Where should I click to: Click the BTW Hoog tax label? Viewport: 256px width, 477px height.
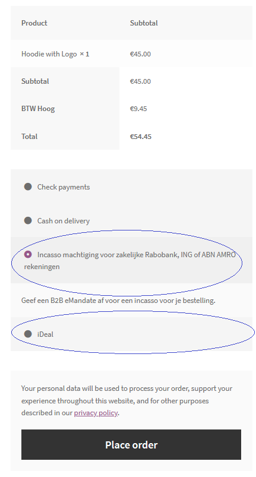[38, 109]
